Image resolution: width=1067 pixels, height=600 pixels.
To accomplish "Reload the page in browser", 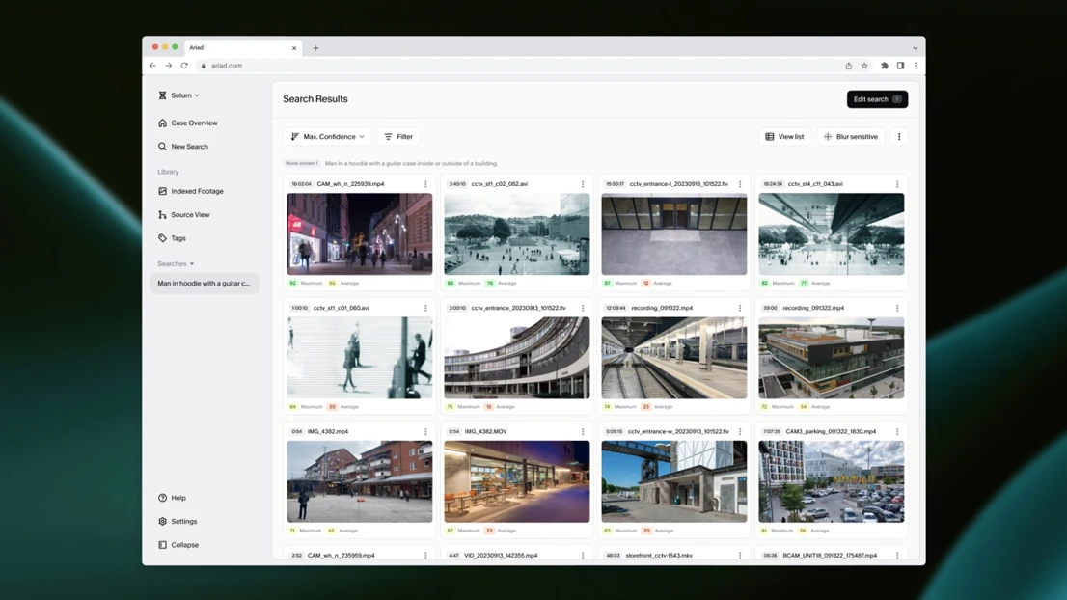I will point(184,66).
